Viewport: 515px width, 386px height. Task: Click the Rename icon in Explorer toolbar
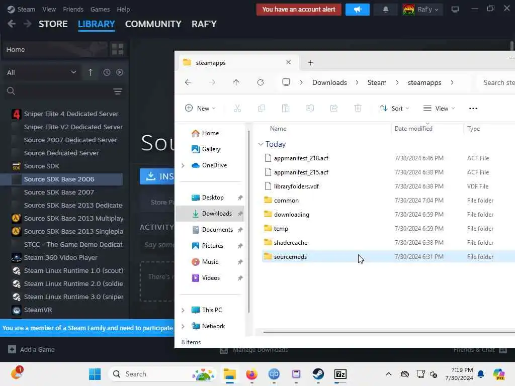pyautogui.click(x=310, y=109)
